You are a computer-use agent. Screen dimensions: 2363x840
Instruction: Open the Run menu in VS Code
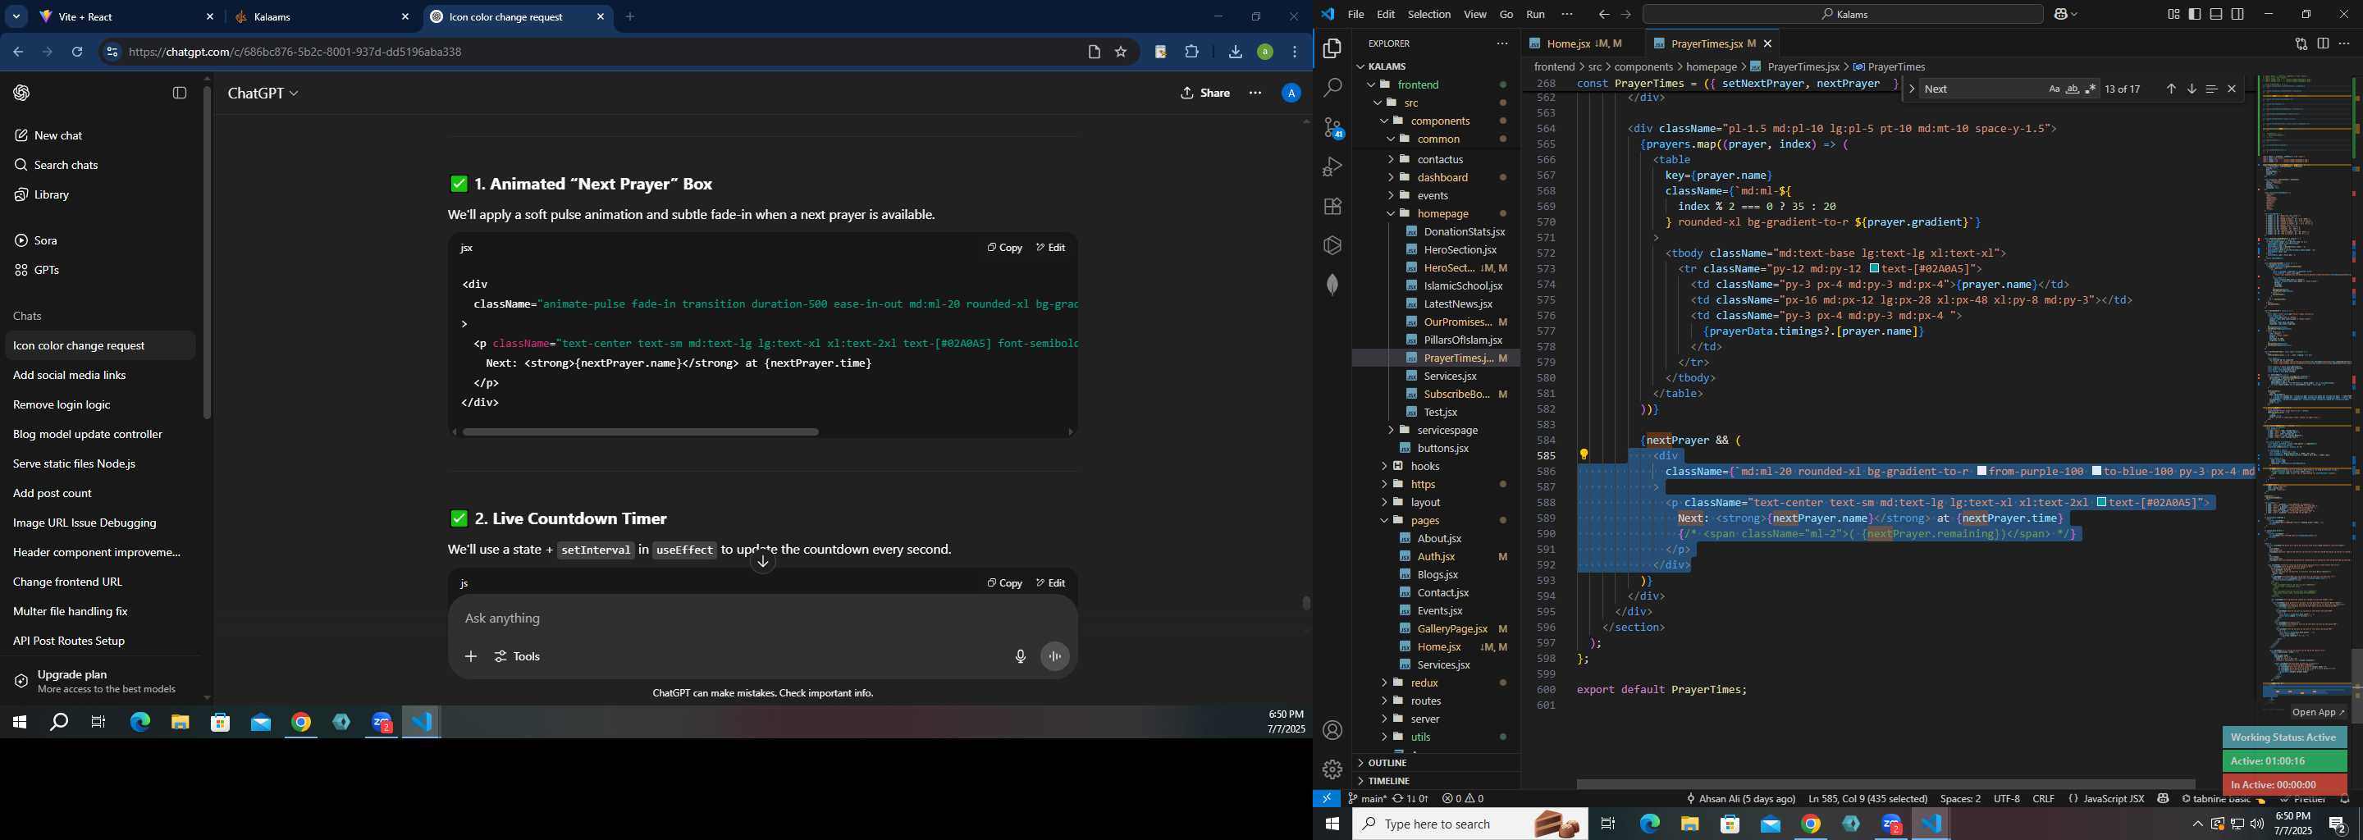click(1534, 15)
